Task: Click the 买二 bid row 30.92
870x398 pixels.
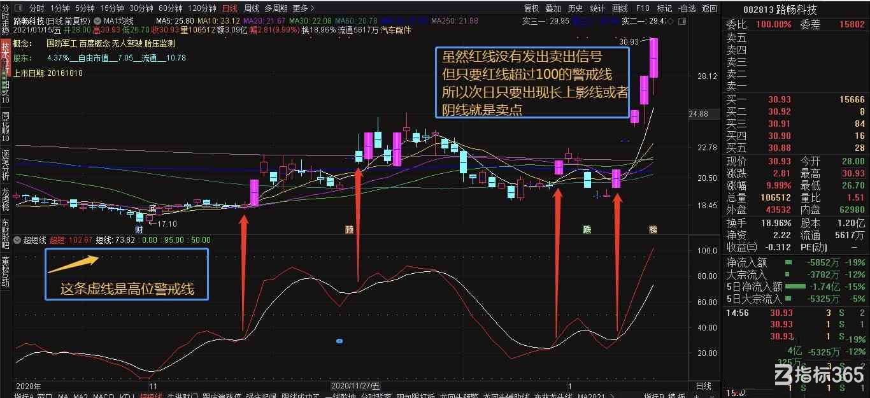Action: [x=795, y=111]
